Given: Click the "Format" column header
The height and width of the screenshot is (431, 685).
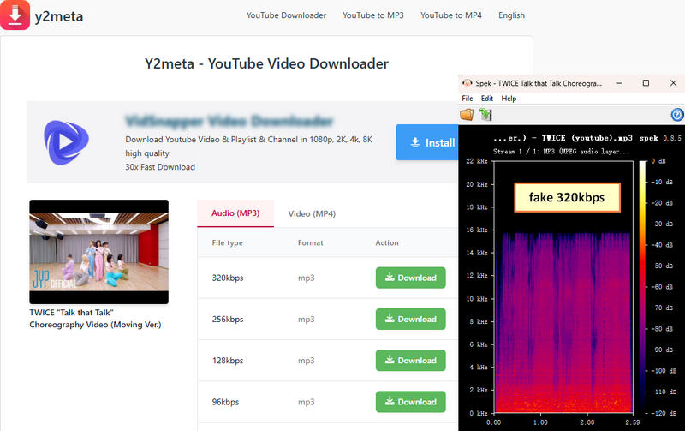Looking at the screenshot, I should (x=311, y=242).
